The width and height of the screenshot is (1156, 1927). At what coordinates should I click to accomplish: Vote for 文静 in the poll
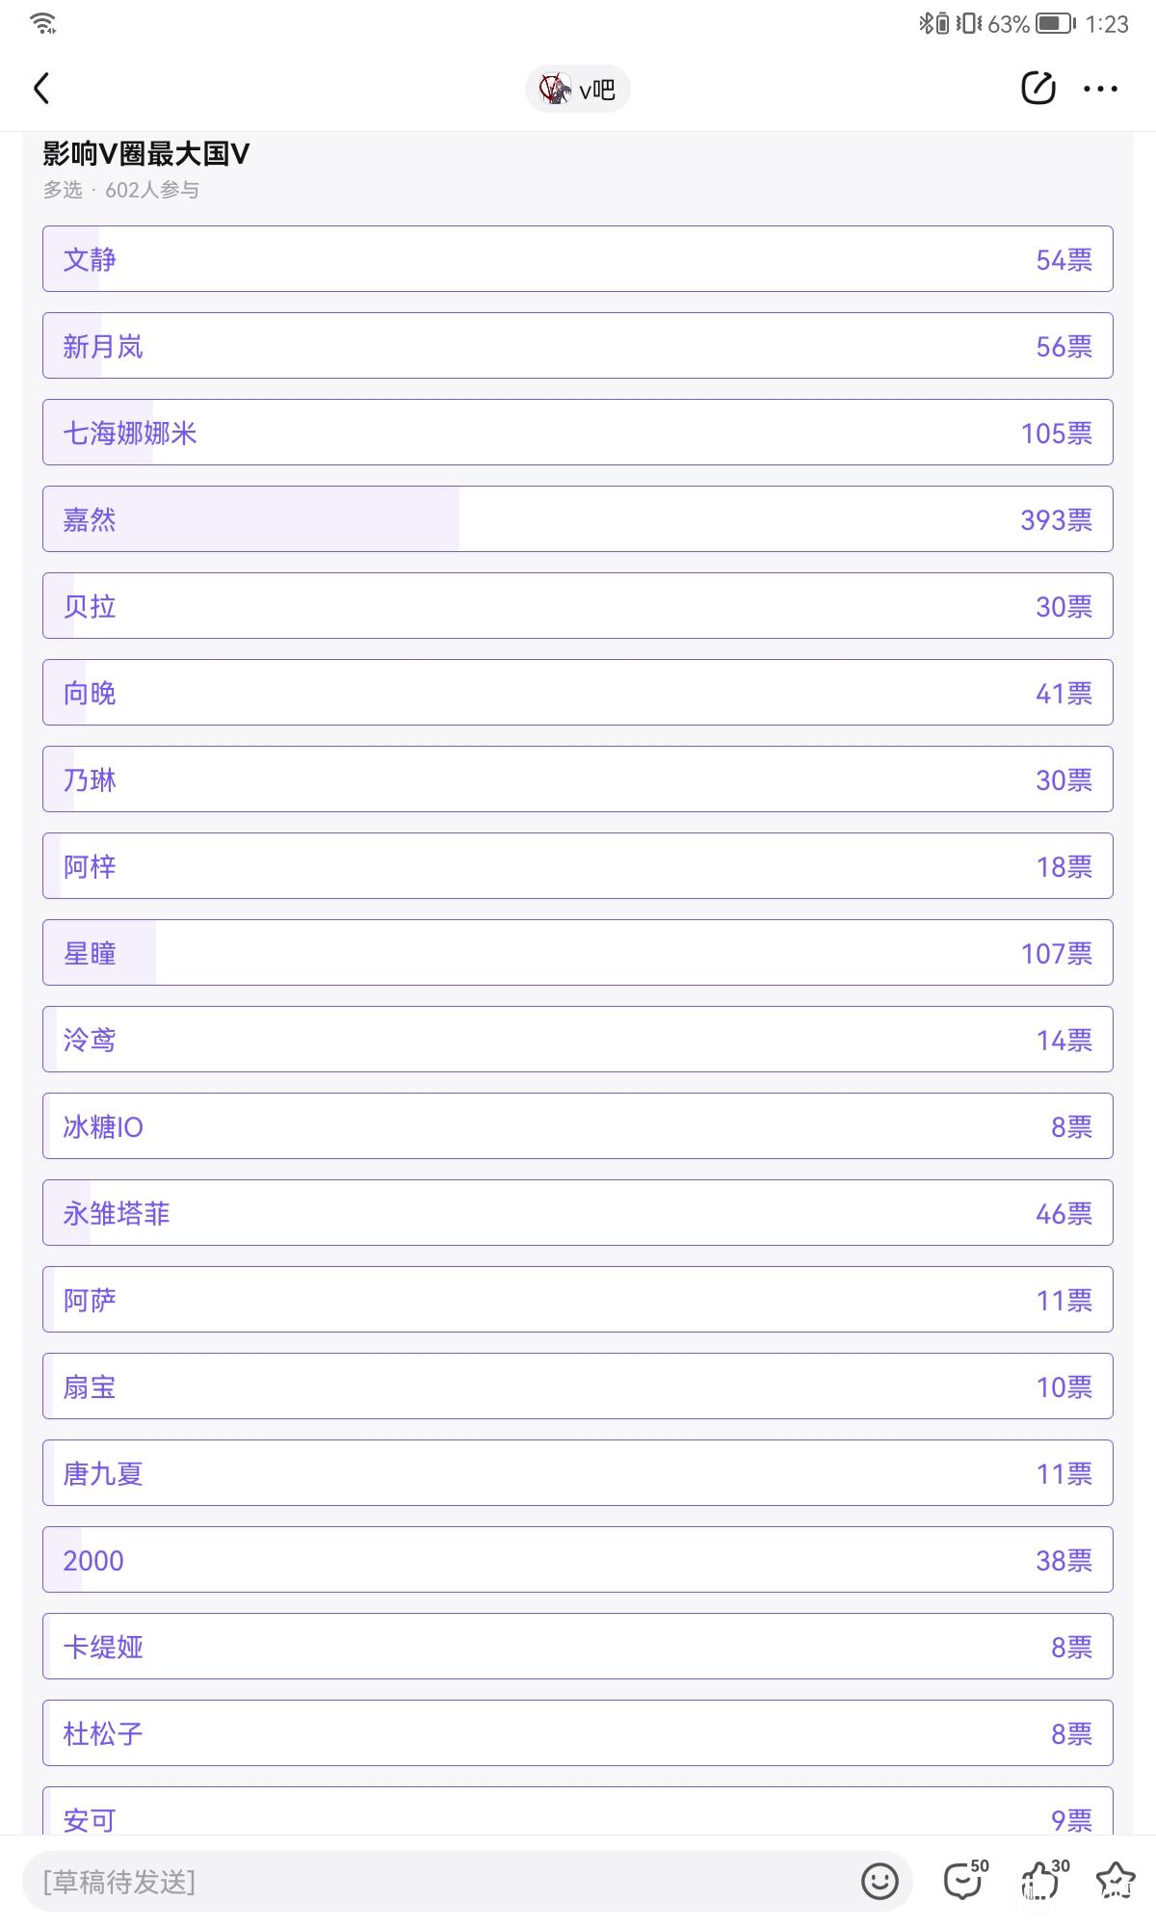(x=578, y=259)
